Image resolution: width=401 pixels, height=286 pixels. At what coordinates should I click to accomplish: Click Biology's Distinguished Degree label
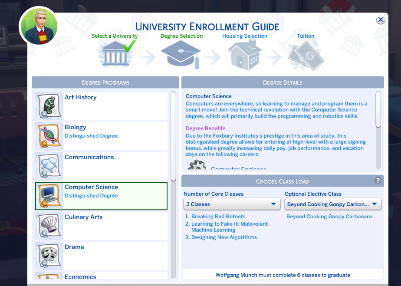click(91, 136)
